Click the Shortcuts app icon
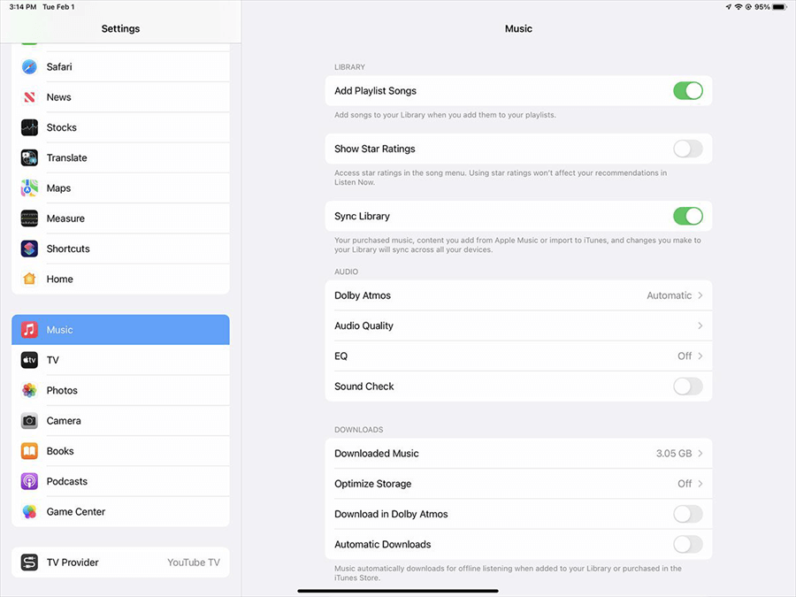 click(30, 249)
